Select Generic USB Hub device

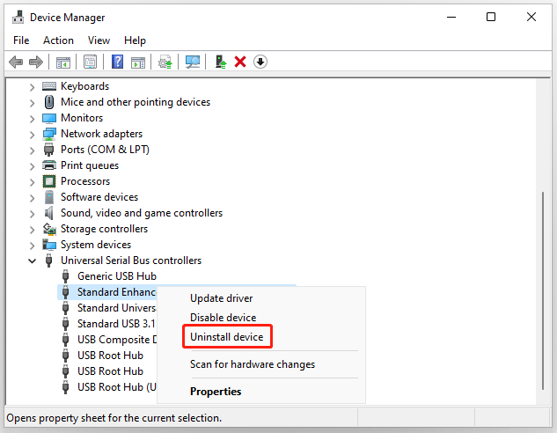tap(116, 276)
